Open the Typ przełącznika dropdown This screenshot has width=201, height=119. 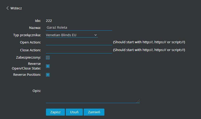click(72, 35)
